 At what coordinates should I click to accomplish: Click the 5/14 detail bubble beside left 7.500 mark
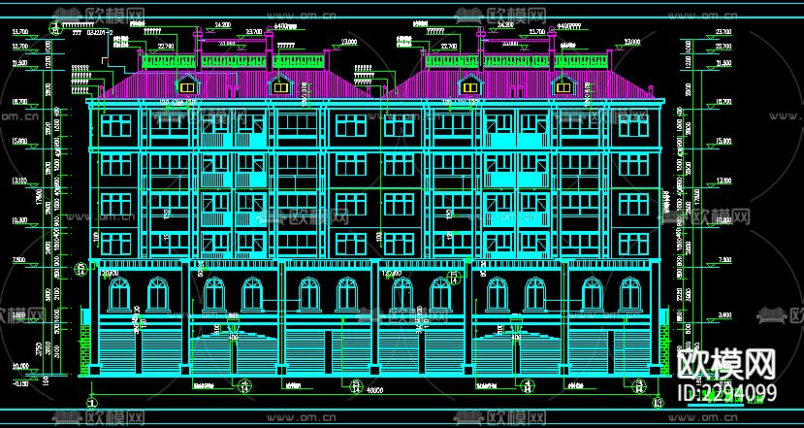coord(81,269)
